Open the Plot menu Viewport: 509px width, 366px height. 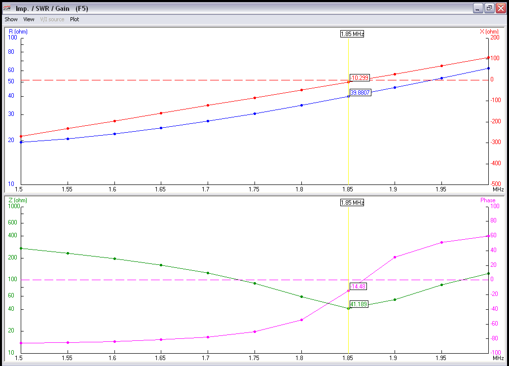74,19
